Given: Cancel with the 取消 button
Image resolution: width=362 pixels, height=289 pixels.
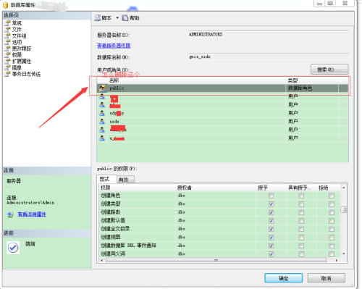Looking at the screenshot, I should pyautogui.click(x=326, y=278).
